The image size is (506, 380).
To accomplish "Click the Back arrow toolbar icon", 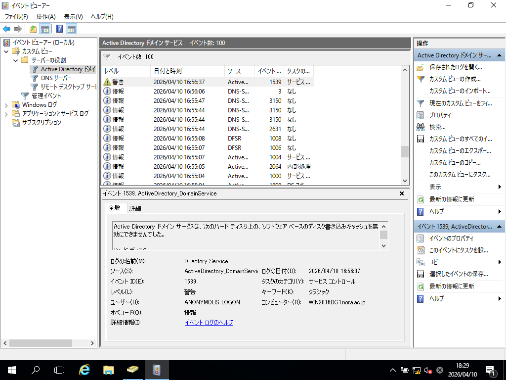I will coord(6,29).
